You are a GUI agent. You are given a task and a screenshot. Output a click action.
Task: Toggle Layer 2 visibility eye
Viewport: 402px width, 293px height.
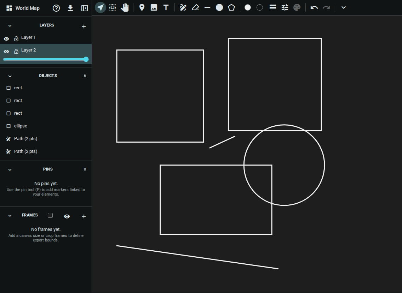(6, 52)
